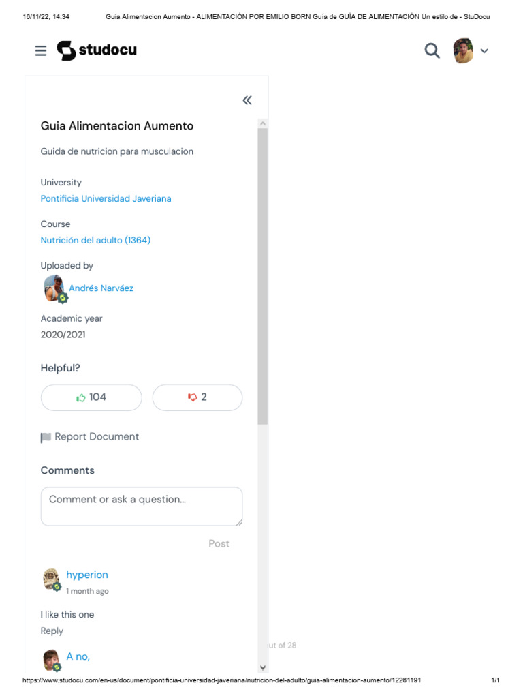Open uploader Andrés Narváez profile
Screen dimensions: 523x698
pyautogui.click(x=101, y=288)
